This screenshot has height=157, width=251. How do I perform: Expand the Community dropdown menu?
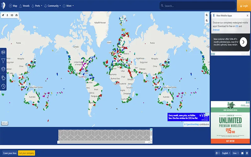click(x=52, y=6)
